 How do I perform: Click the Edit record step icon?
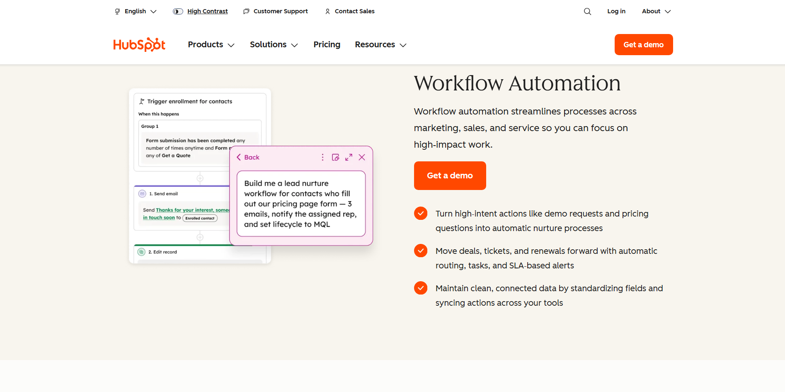[141, 252]
